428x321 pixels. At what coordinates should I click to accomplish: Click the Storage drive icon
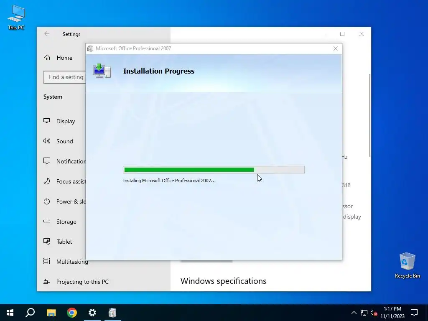point(47,221)
